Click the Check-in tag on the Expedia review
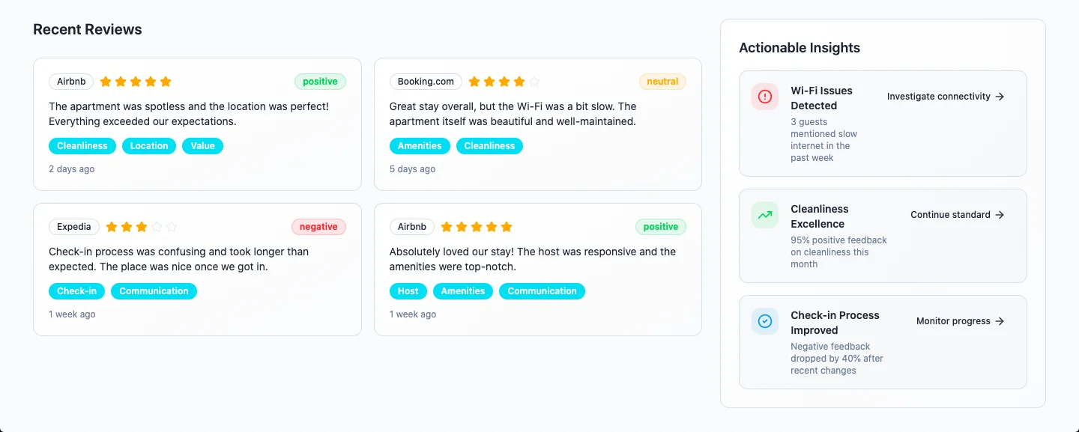The height and width of the screenshot is (432, 1079). [76, 290]
